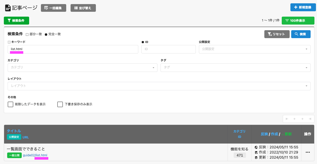The image size is (317, 164).
Task: Sort the list by 作成 date
Action: 274,134
